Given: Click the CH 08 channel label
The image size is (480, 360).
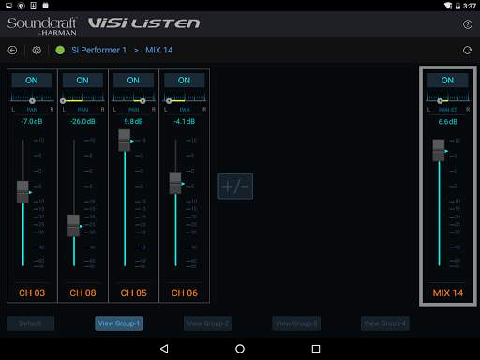Looking at the screenshot, I should (82, 292).
